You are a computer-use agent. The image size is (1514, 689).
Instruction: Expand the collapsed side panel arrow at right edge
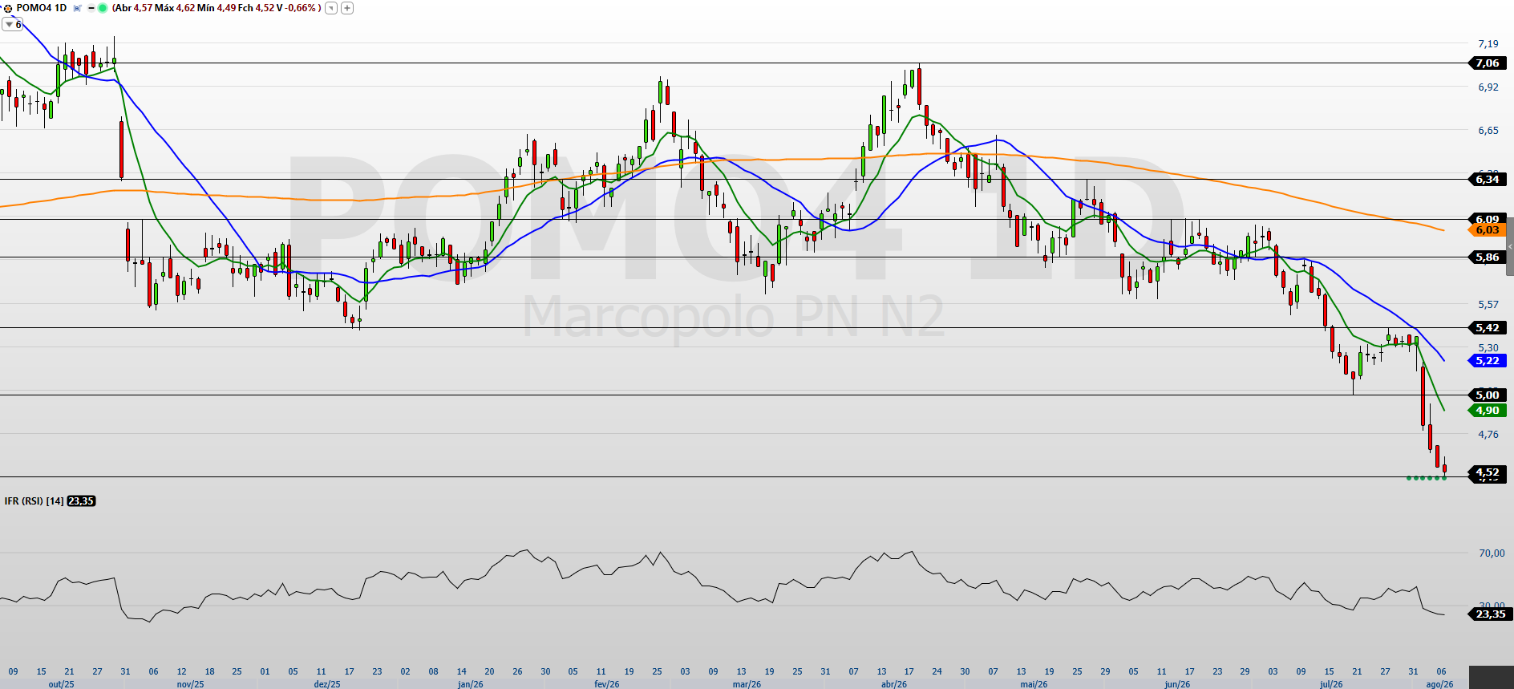1510,246
